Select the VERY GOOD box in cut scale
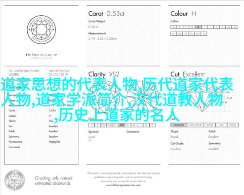 pyautogui.click(x=195, y=125)
